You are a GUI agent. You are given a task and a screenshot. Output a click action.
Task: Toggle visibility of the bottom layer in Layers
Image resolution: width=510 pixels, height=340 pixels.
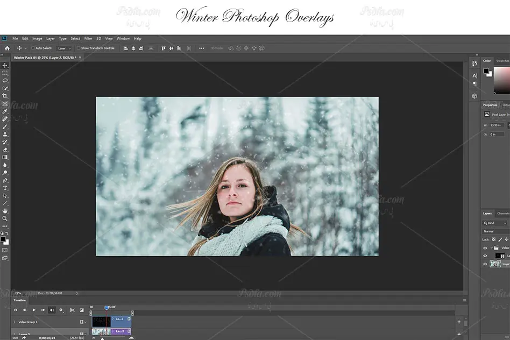click(x=485, y=264)
